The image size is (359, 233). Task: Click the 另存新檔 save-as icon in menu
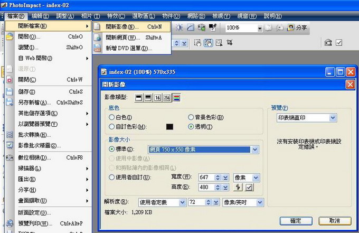(x=10, y=102)
